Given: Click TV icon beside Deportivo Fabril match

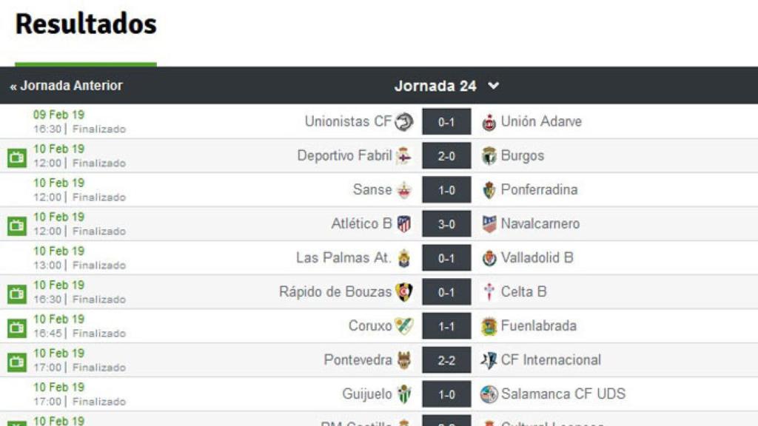Looking at the screenshot, I should pos(16,157).
